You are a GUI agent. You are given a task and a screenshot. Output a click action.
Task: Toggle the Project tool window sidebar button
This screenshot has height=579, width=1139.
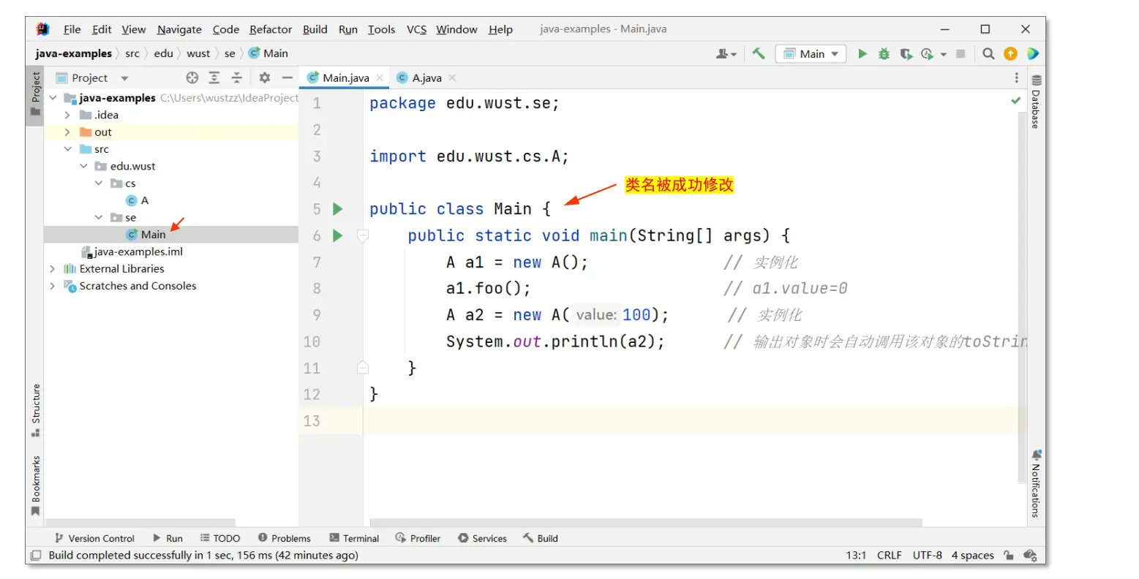coord(35,95)
